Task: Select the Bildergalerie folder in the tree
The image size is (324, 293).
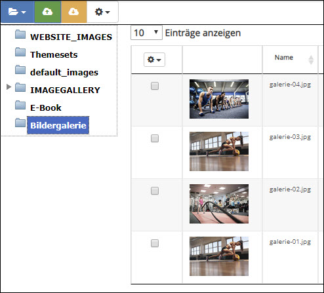Action: [58, 125]
